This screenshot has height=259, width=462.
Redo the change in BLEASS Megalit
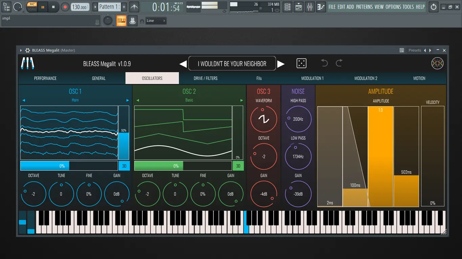tap(339, 63)
